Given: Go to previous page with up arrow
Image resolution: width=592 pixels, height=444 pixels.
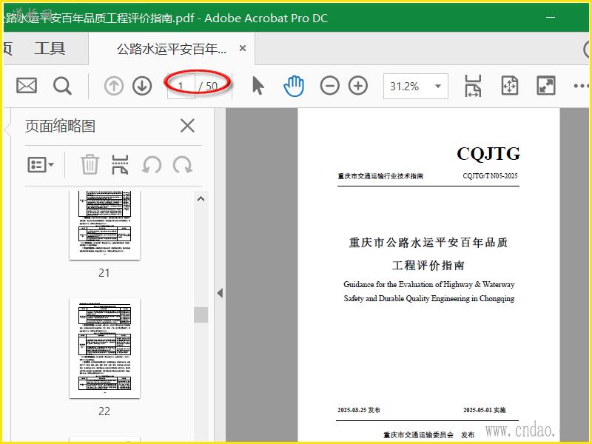Looking at the screenshot, I should pos(114,86).
